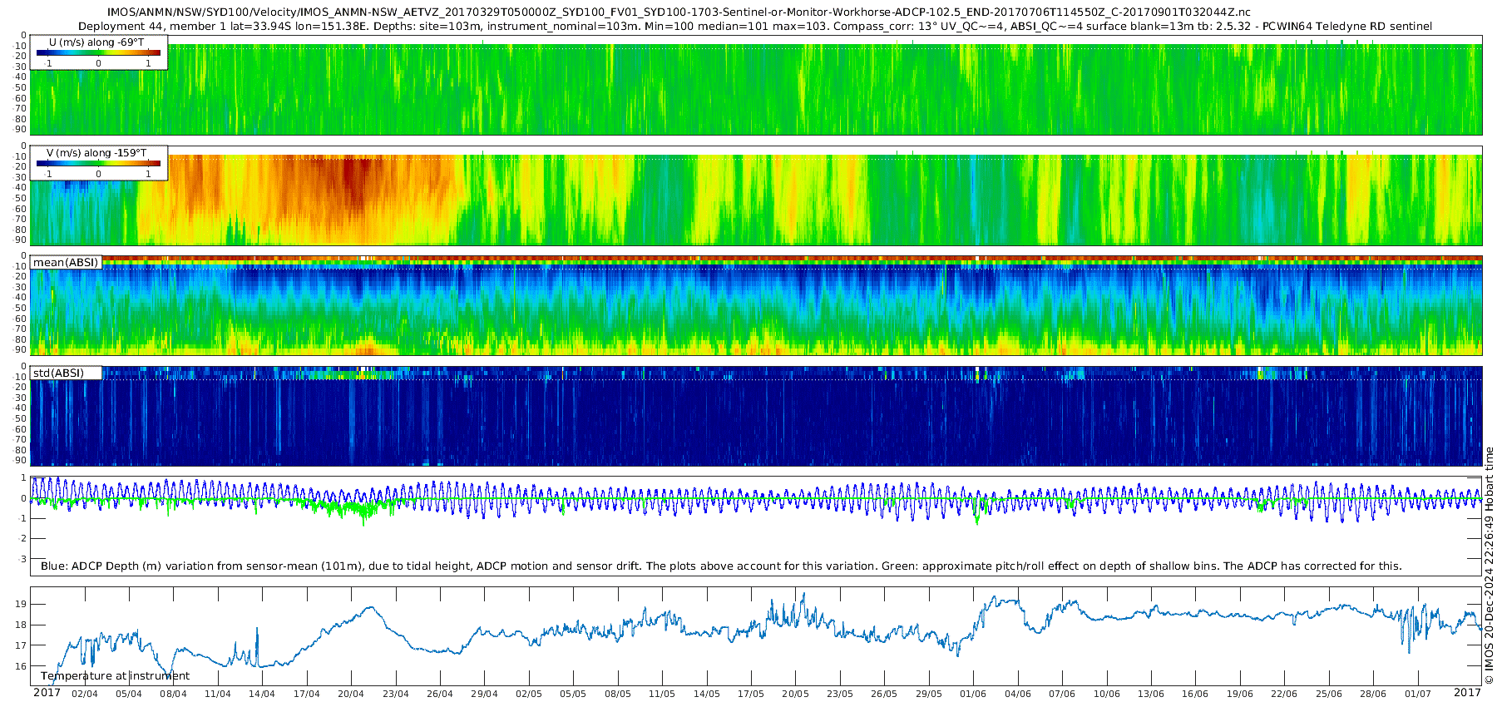
Task: Click the U velocity colorbar
Action: tap(98, 53)
